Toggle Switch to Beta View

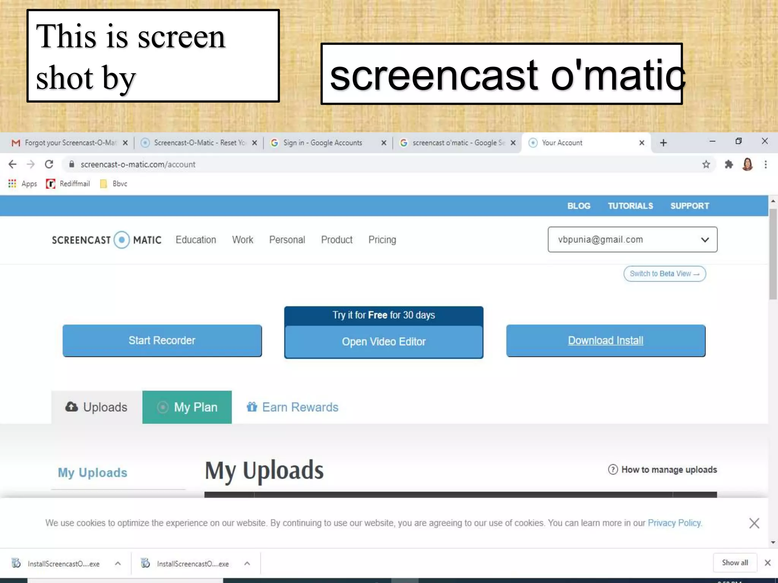(x=664, y=274)
